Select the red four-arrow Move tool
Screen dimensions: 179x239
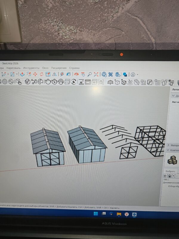click(x=35, y=74)
